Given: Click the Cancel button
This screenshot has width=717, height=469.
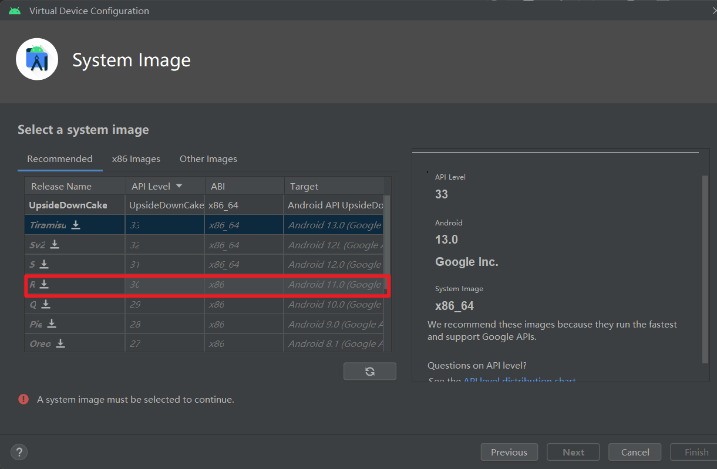Looking at the screenshot, I should click(635, 452).
